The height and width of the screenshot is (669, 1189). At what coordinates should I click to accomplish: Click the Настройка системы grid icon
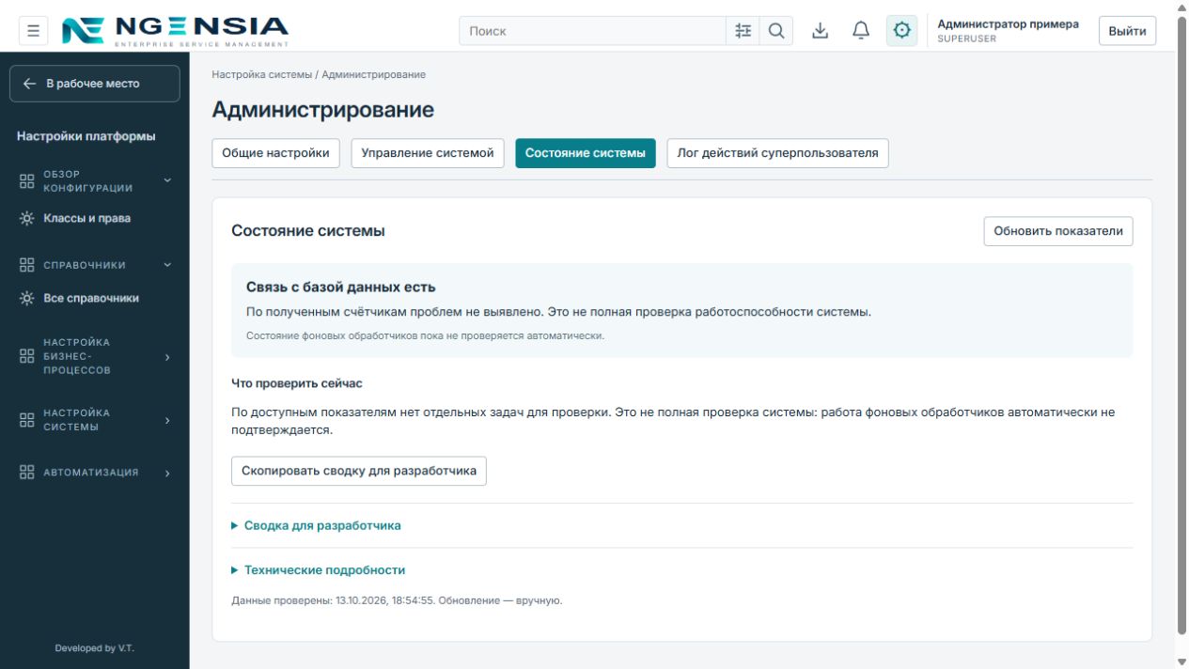26,420
